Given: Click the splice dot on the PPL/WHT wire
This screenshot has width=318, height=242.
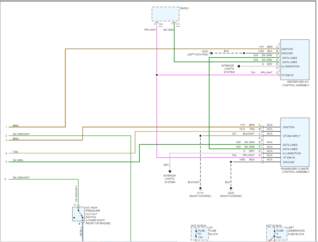Looking at the screenshot, I should (157, 75).
